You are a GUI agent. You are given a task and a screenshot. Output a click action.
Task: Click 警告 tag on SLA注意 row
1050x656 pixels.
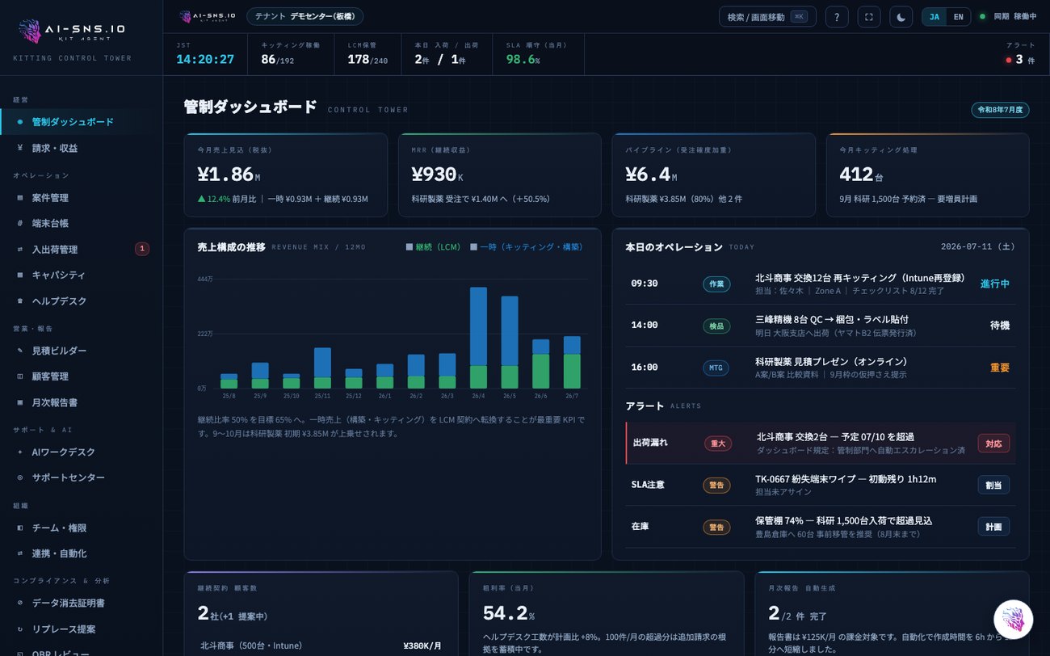[716, 485]
